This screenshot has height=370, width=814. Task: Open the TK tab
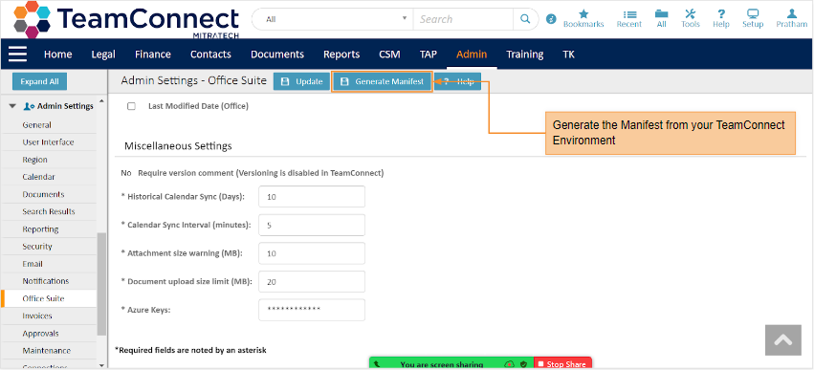pos(568,54)
